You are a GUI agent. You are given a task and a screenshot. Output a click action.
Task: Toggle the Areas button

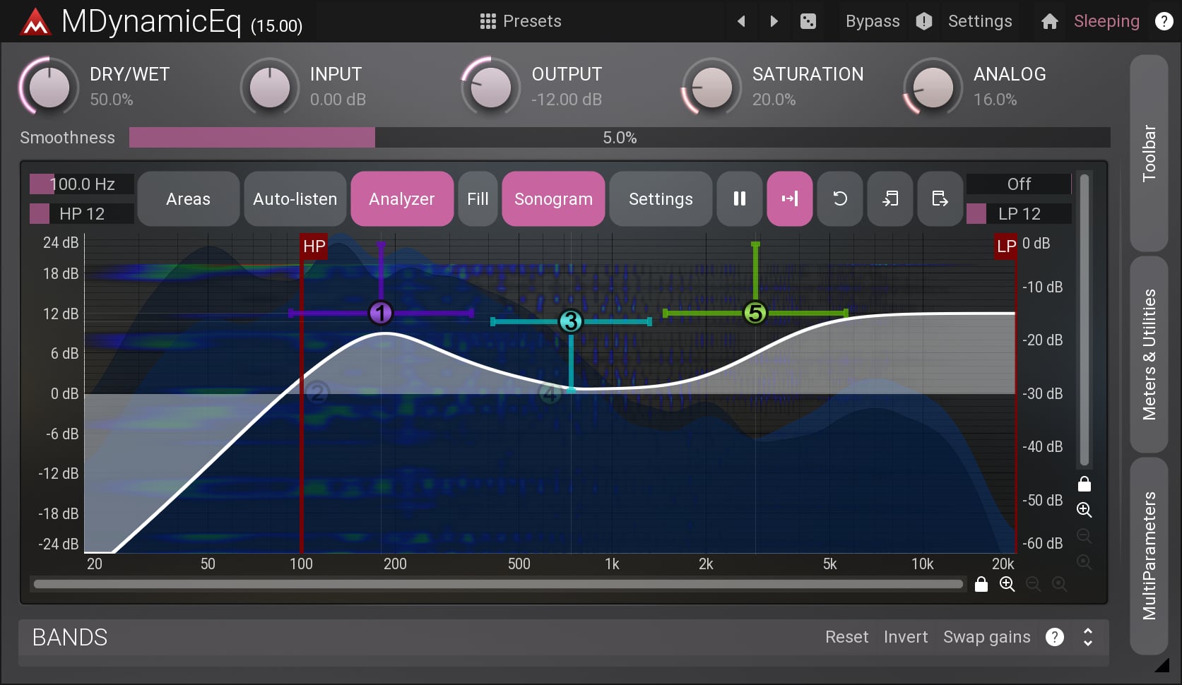point(189,199)
